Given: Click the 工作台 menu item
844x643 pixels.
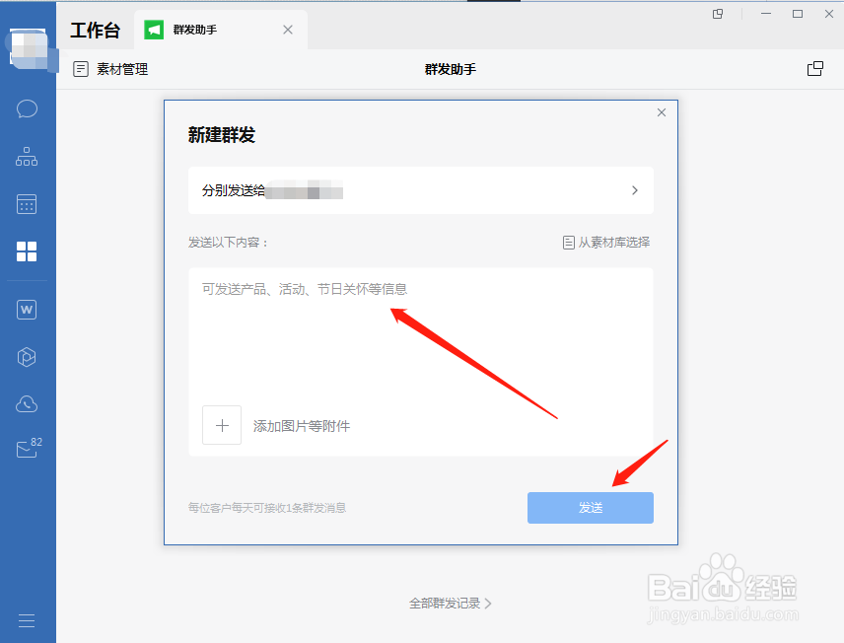Looking at the screenshot, I should (96, 30).
